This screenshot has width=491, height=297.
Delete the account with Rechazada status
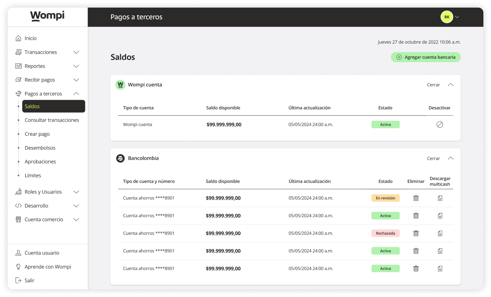pyautogui.click(x=416, y=233)
